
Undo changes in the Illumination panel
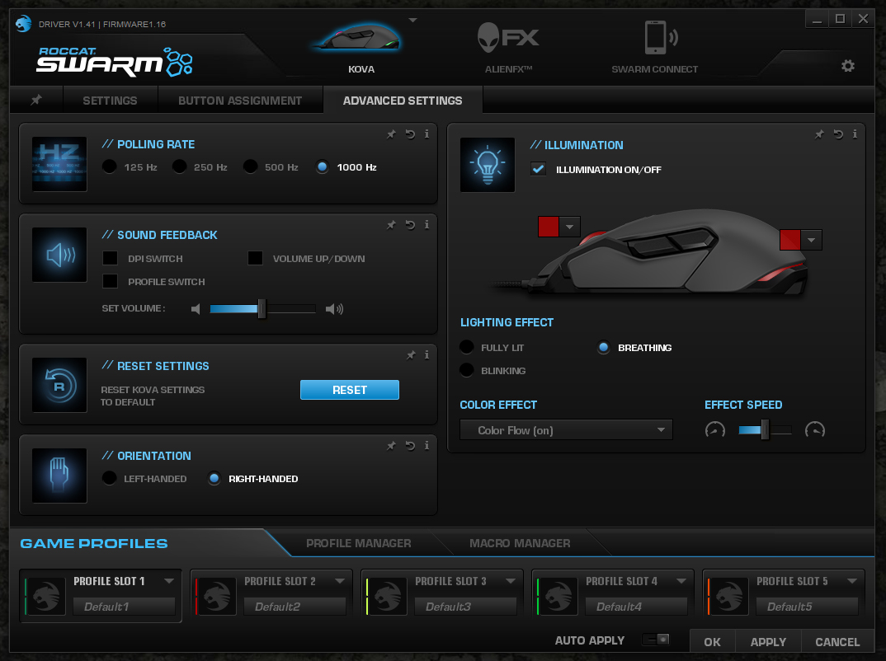(x=838, y=134)
